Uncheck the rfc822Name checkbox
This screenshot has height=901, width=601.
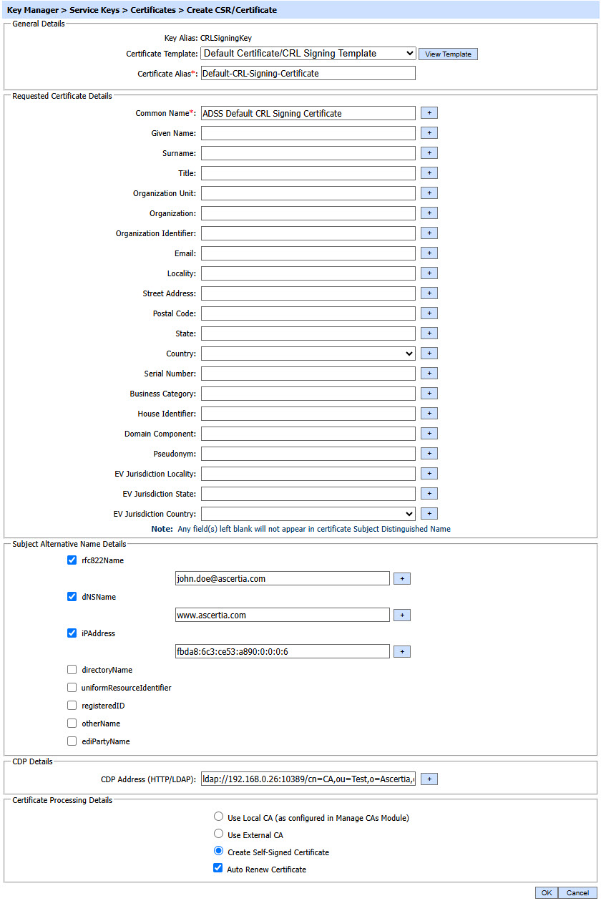coord(72,560)
